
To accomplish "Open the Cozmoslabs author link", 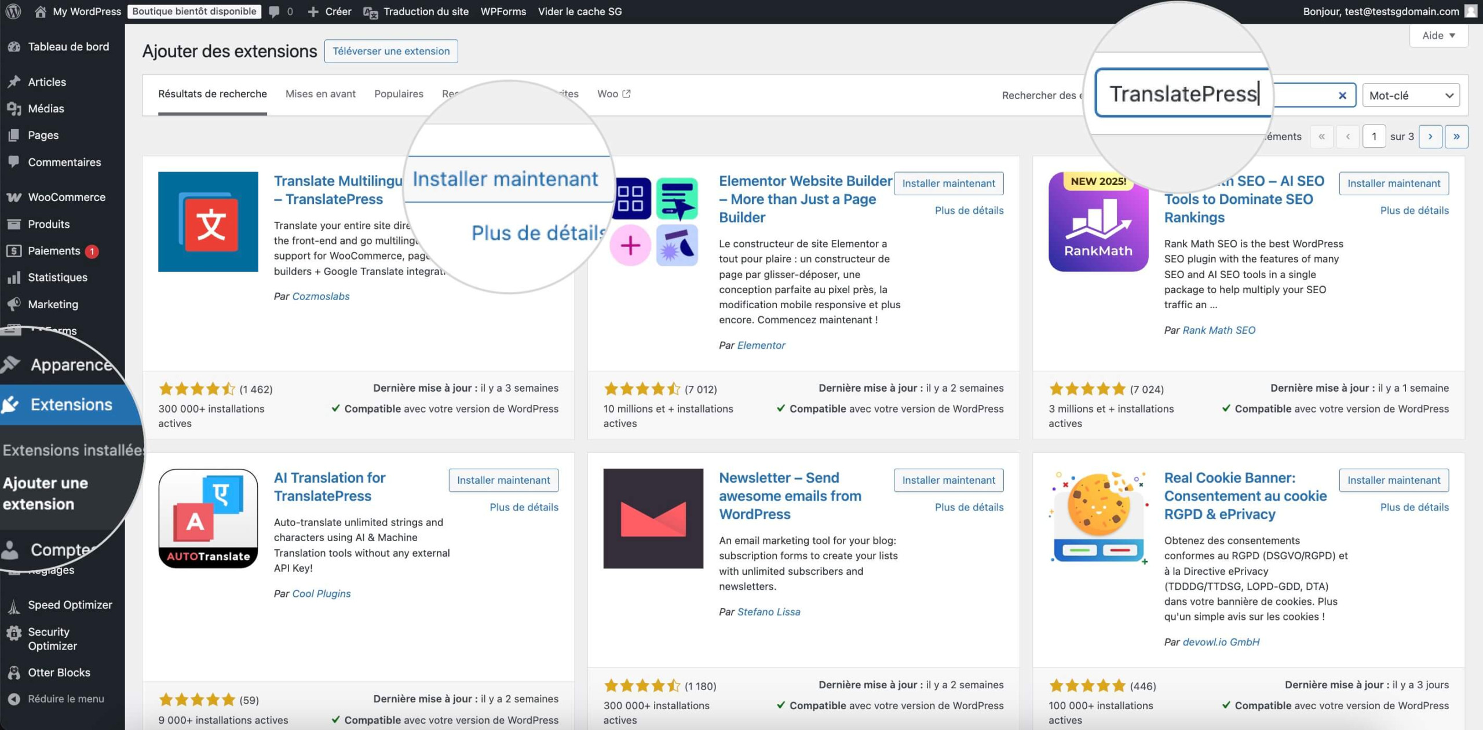I will pos(321,296).
